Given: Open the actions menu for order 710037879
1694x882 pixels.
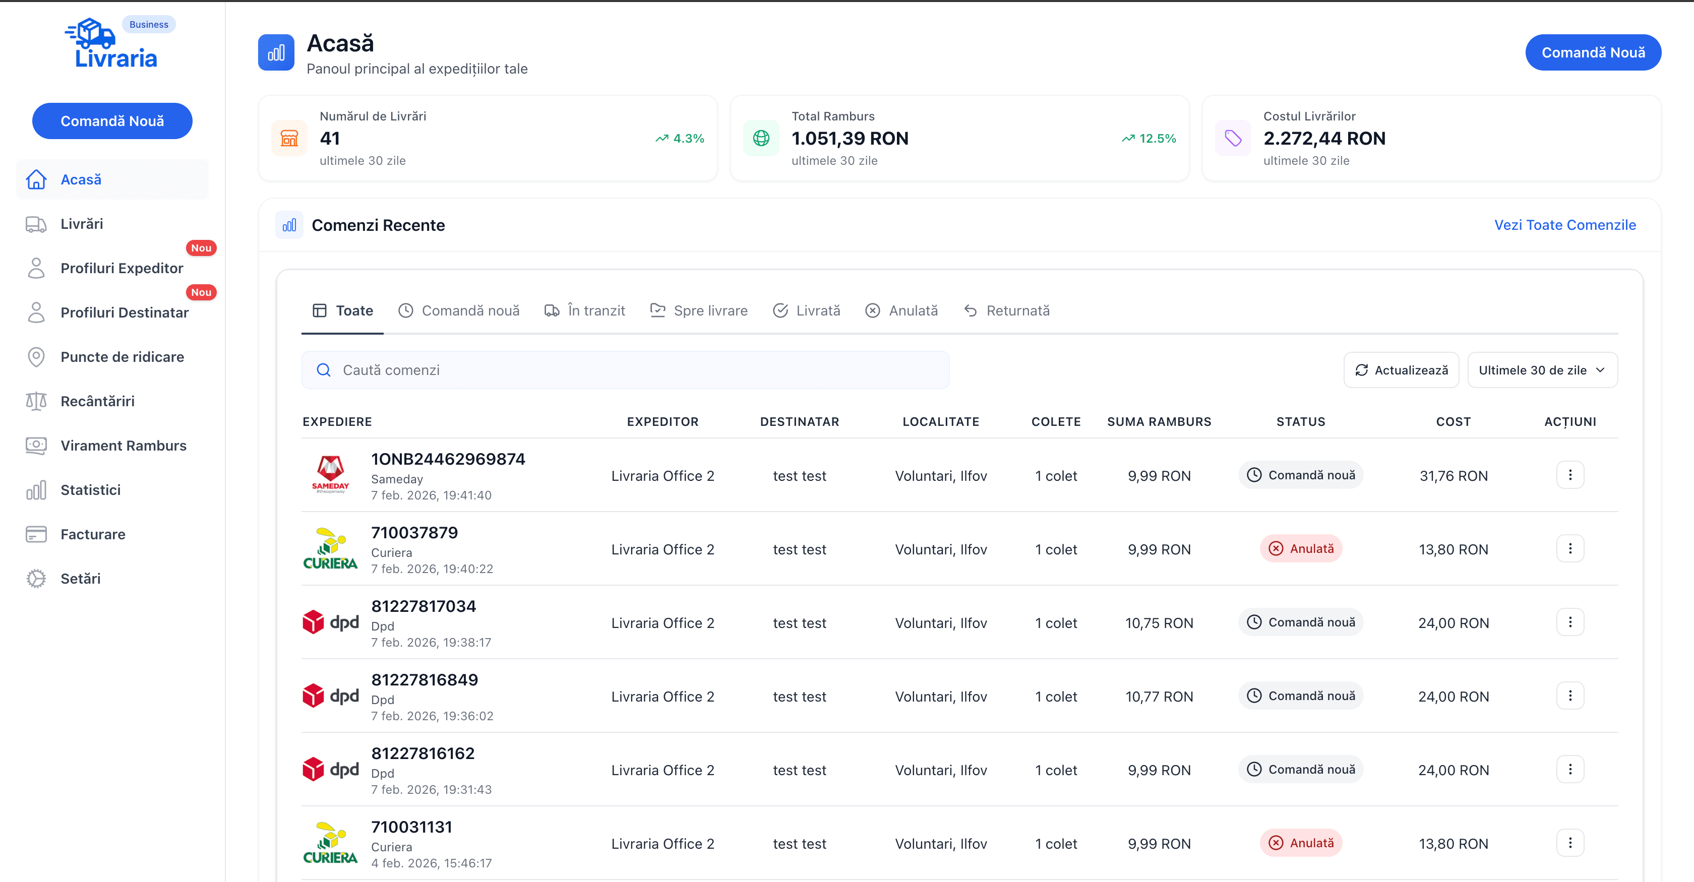Looking at the screenshot, I should (1569, 548).
